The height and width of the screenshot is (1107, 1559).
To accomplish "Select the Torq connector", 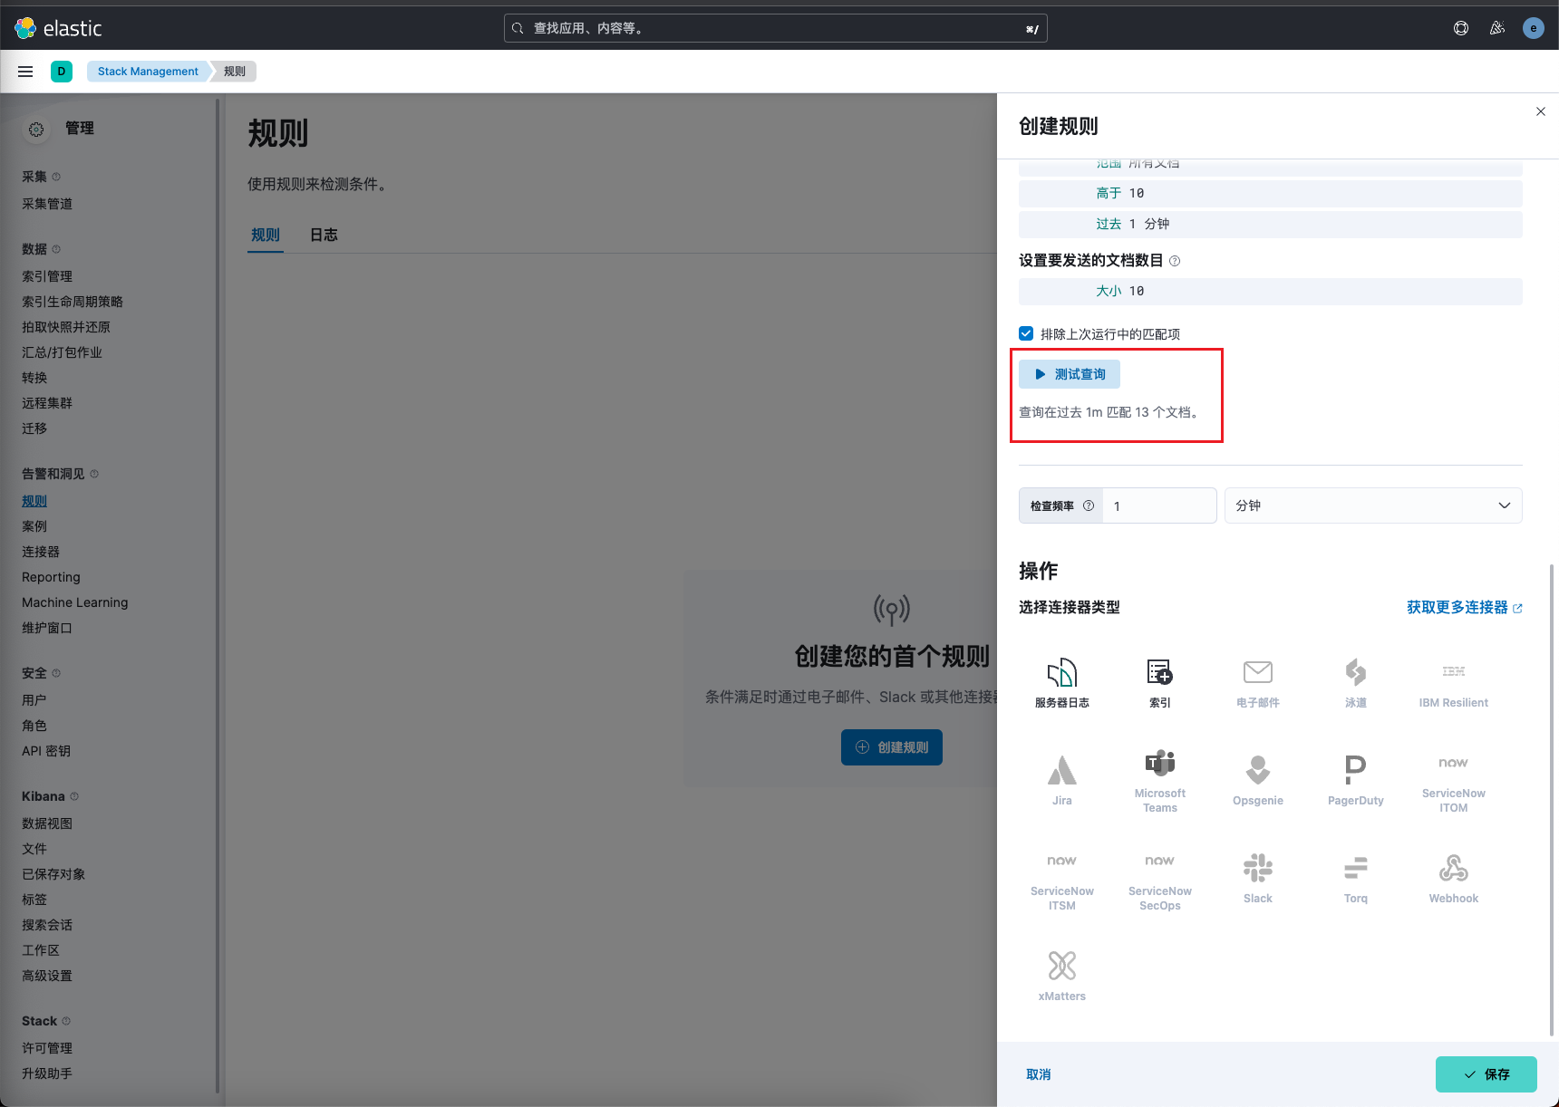I will [1355, 878].
